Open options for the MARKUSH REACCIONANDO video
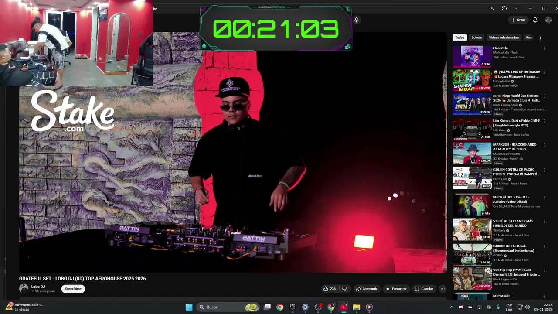Screen dimensions: 558x314 [544, 145]
